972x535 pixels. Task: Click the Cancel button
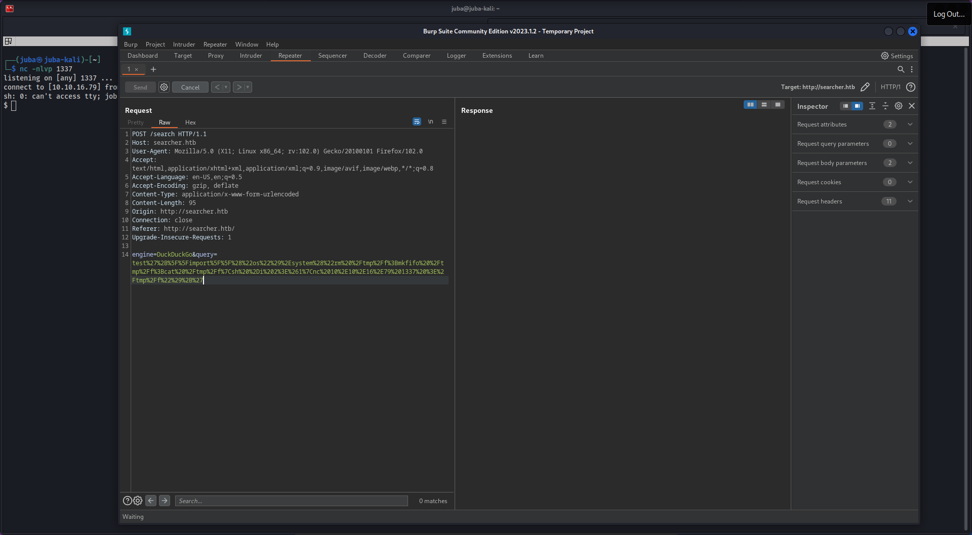coord(190,87)
